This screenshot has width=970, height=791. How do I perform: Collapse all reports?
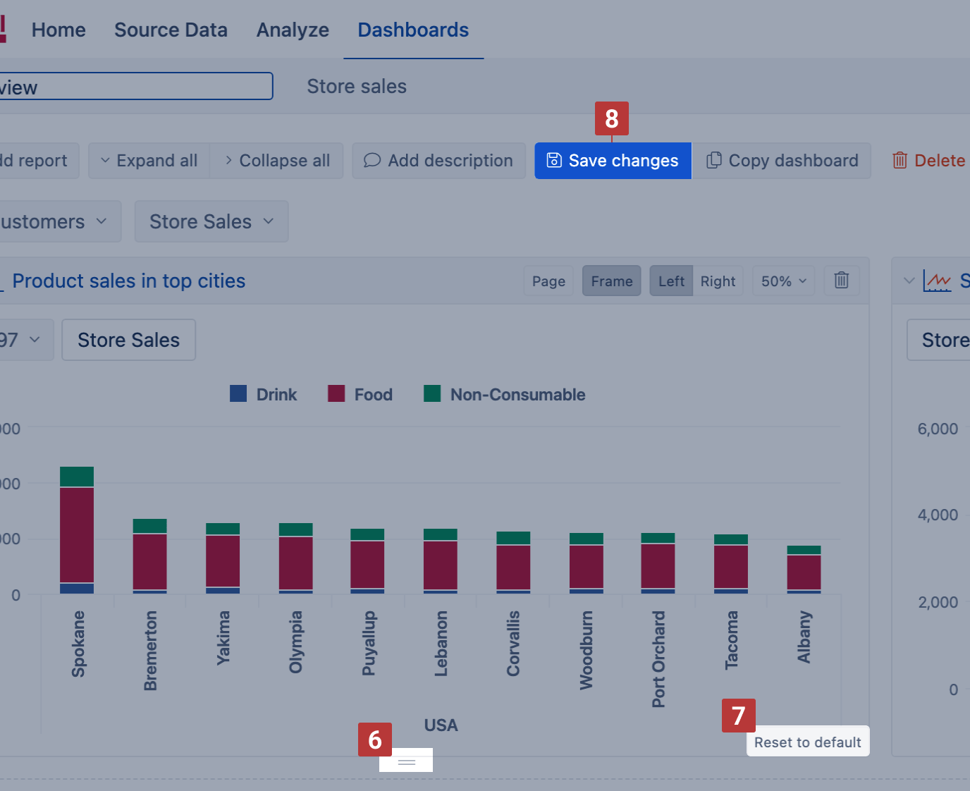pos(276,161)
